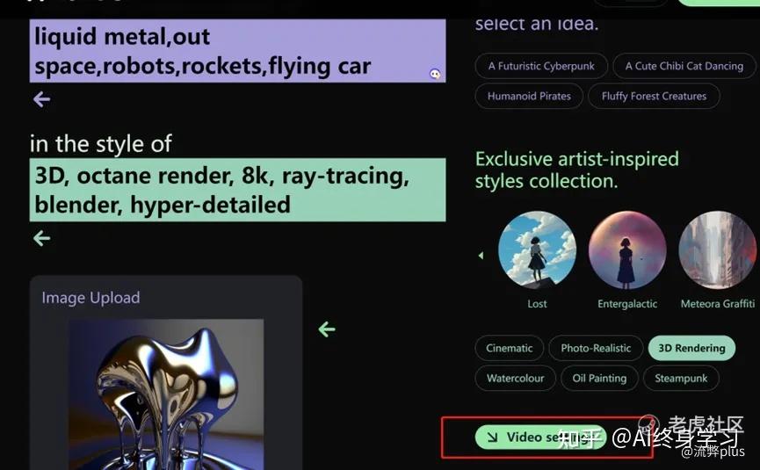Select the Watercolour style chip
Screen dimensions: 760x470
[x=515, y=378]
